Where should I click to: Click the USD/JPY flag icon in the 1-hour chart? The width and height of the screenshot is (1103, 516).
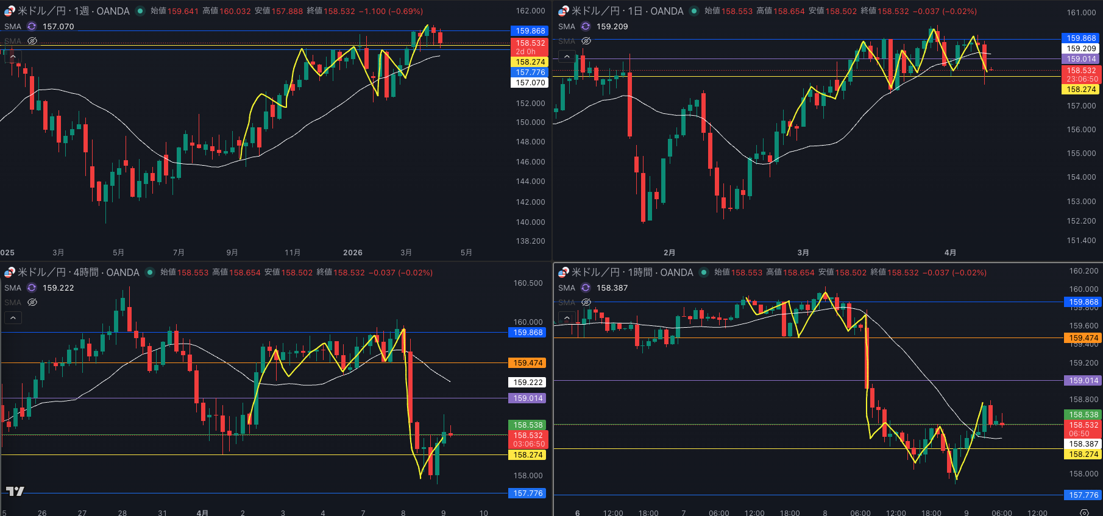pos(564,272)
